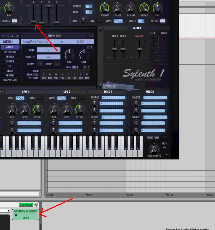215x230 pixels.
Task: Open the Arpeg effect tab
Action: pyautogui.click(x=10, y=47)
